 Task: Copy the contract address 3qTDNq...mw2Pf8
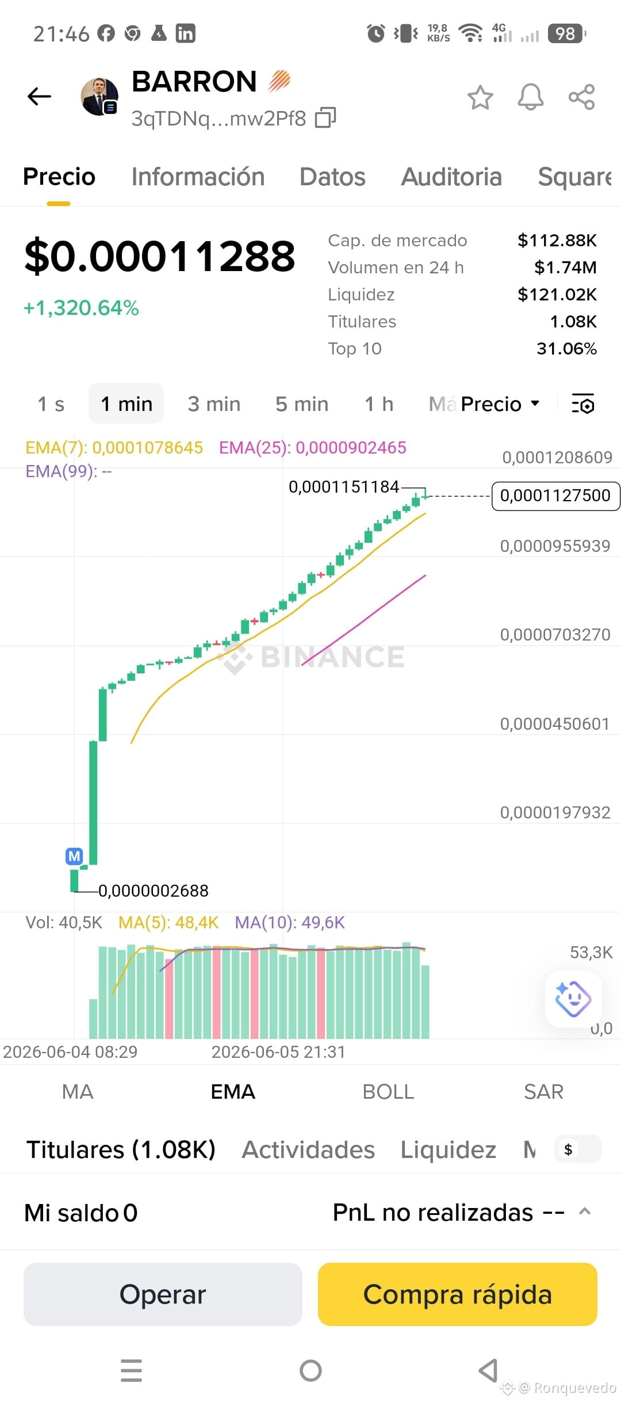click(325, 117)
